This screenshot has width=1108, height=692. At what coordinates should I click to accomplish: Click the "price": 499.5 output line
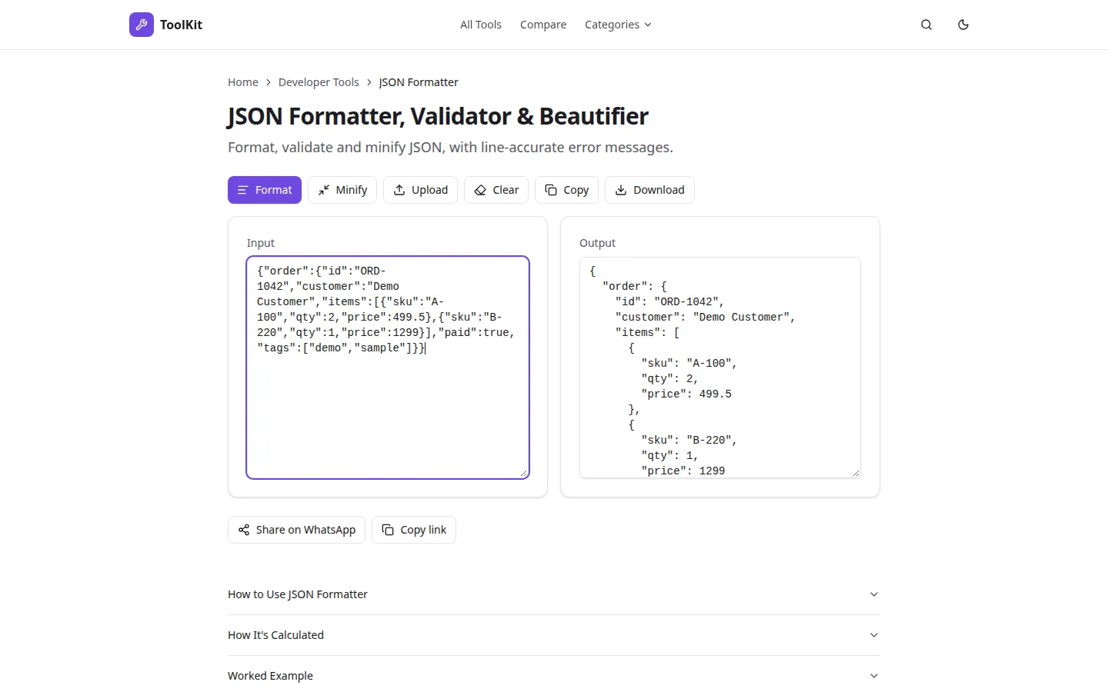(686, 394)
